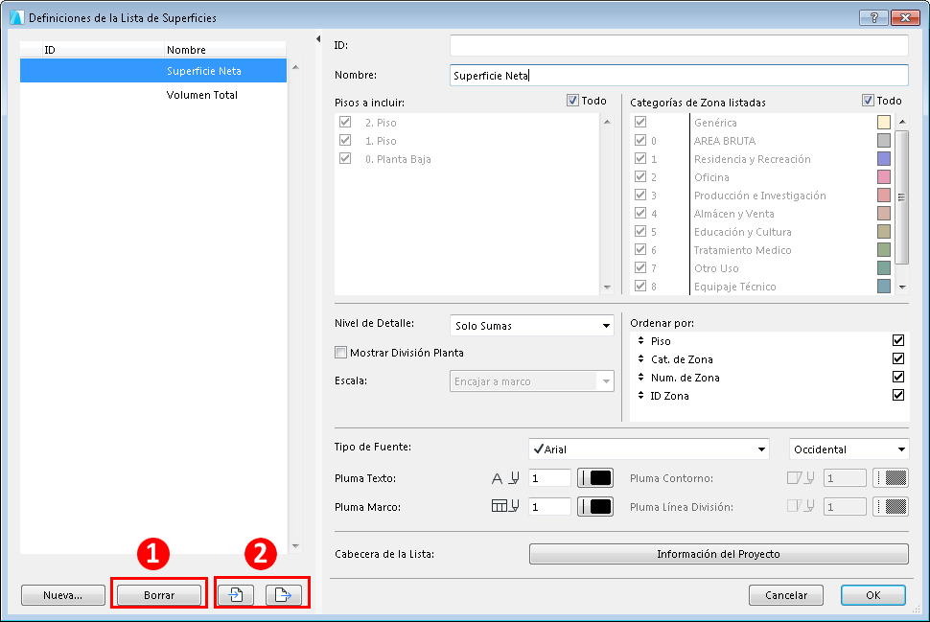The width and height of the screenshot is (930, 622).
Task: Toggle the 2. Piso checkbox
Action: pos(345,122)
